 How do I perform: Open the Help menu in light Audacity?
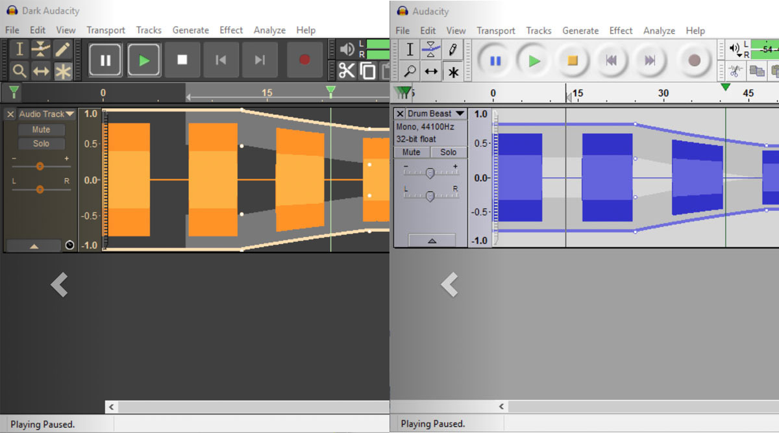[x=695, y=31]
